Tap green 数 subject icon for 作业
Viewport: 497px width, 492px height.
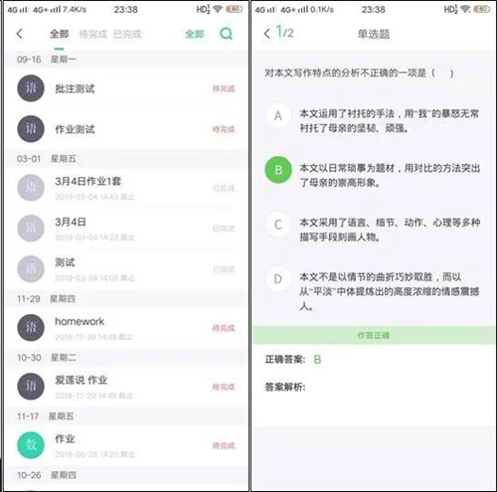31,445
